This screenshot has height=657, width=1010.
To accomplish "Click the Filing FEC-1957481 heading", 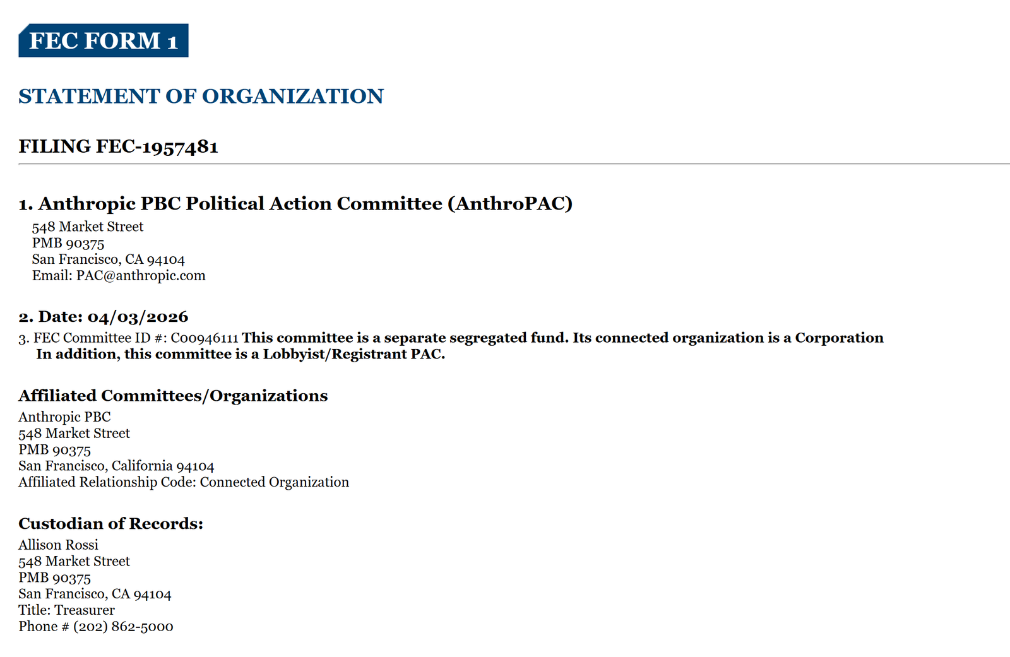I will pyautogui.click(x=118, y=146).
